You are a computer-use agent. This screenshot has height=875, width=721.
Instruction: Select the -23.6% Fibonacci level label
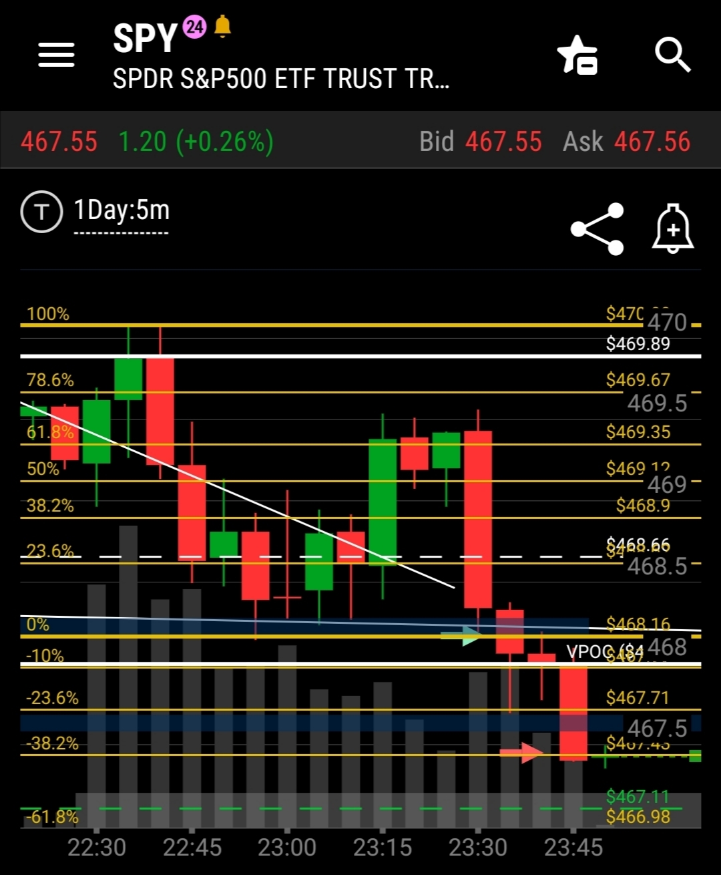point(52,698)
